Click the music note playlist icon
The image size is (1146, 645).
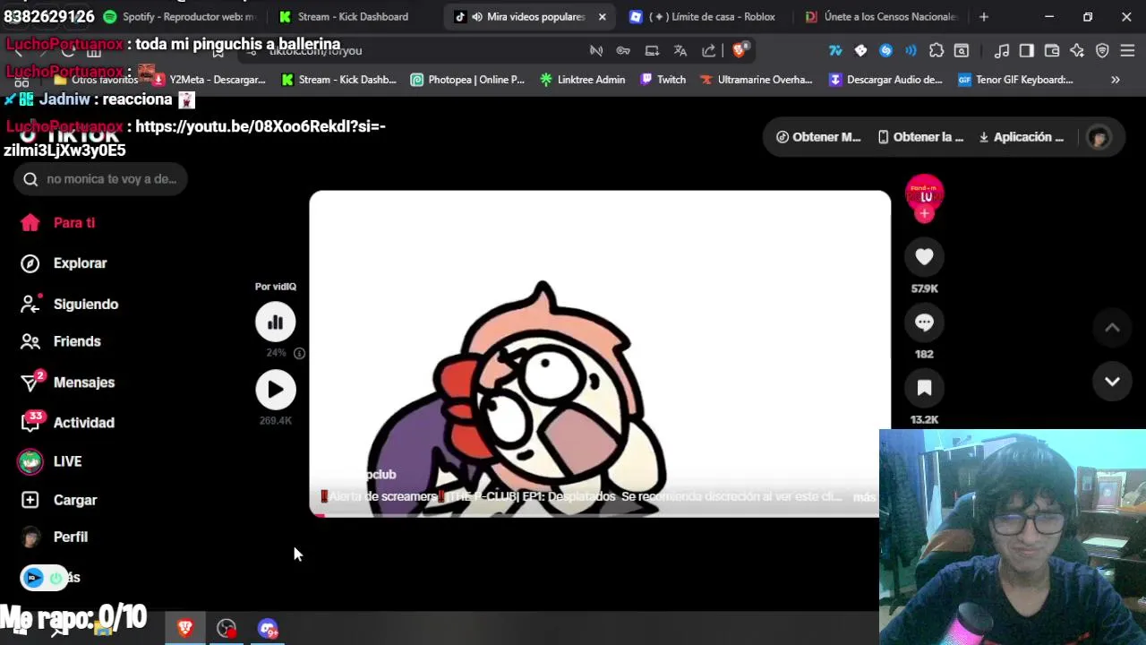(1002, 51)
